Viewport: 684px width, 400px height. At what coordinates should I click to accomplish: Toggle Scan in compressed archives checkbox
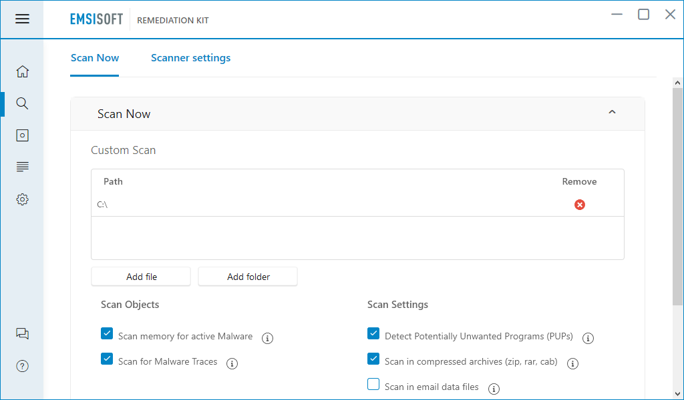(x=373, y=359)
